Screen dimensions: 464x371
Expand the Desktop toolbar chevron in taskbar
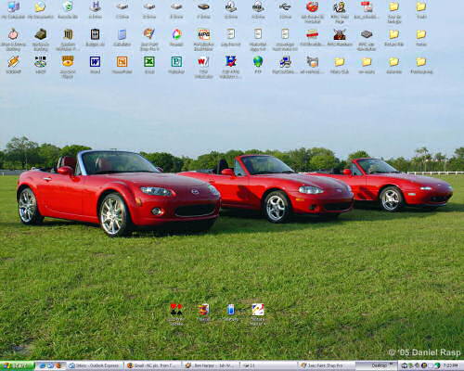[x=392, y=364]
